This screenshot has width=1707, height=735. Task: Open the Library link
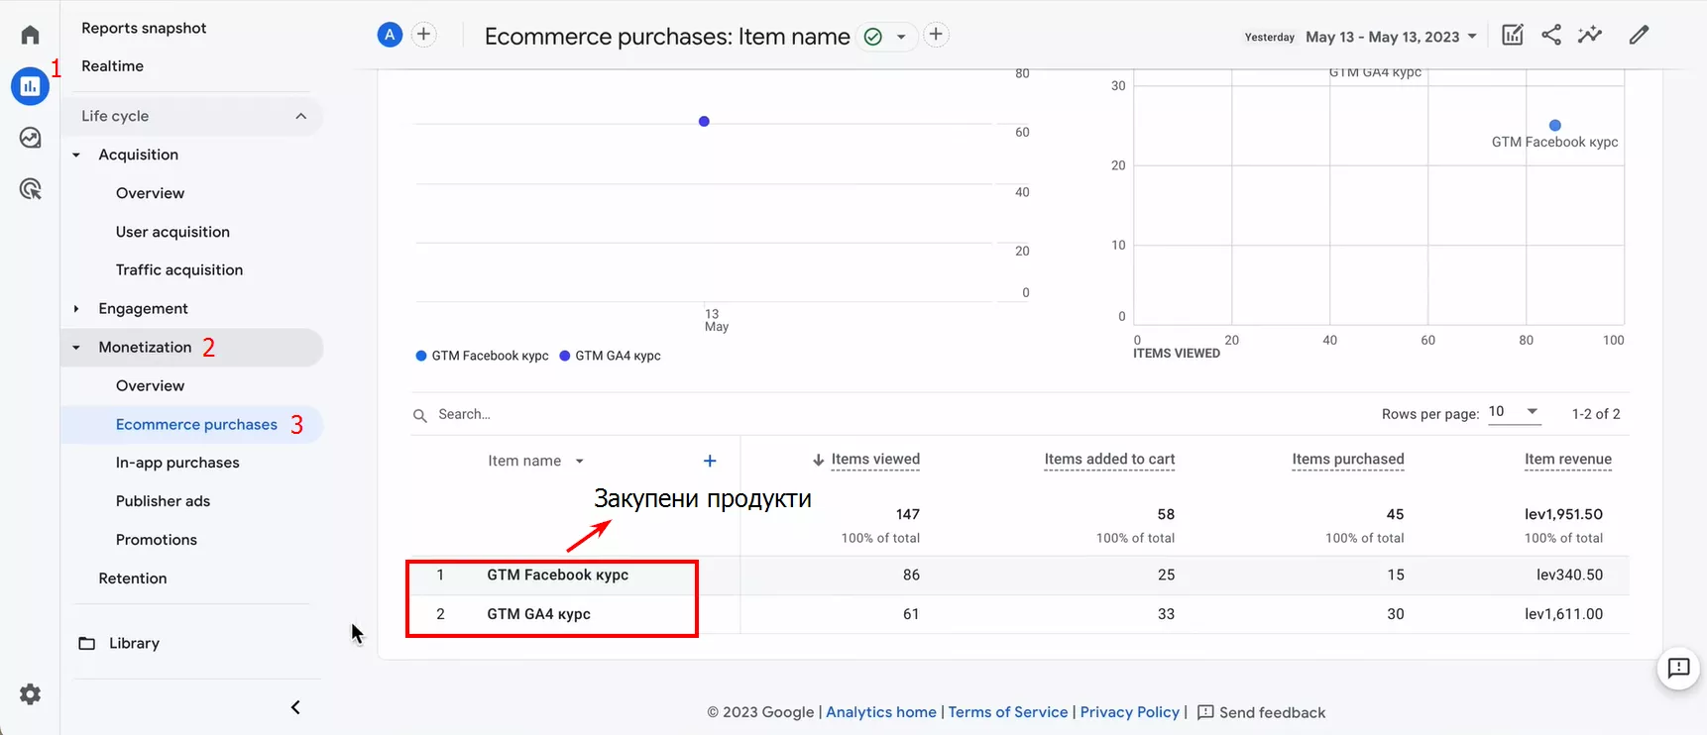pos(134,643)
